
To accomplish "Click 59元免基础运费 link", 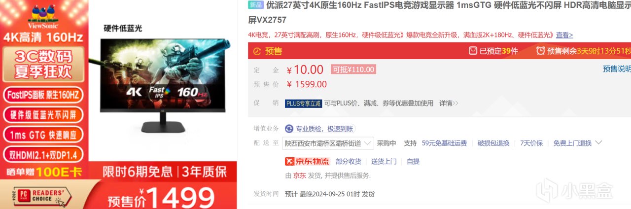I will (x=444, y=143).
